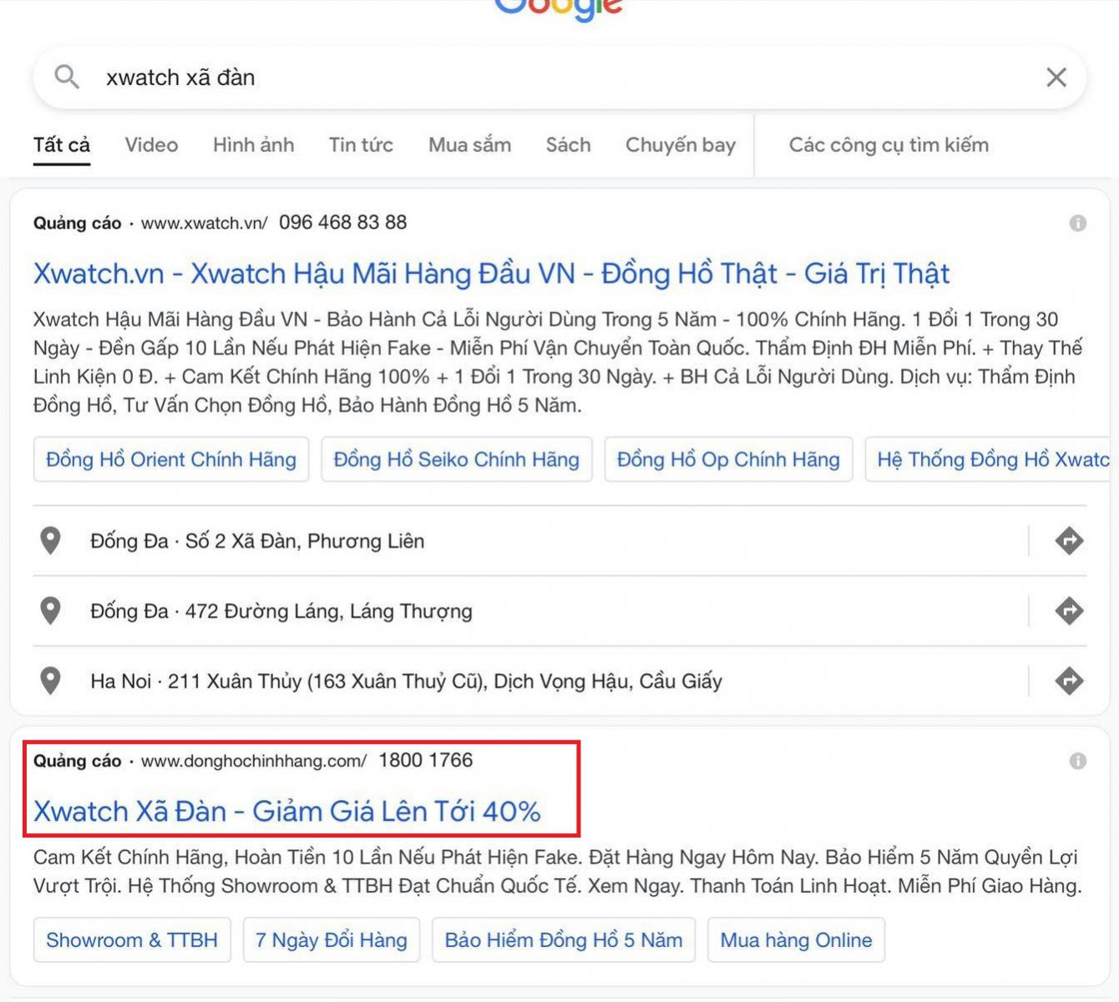Screen dimensions: 1119x1002
Task: Open the Hình ảnh tab
Action: click(253, 145)
